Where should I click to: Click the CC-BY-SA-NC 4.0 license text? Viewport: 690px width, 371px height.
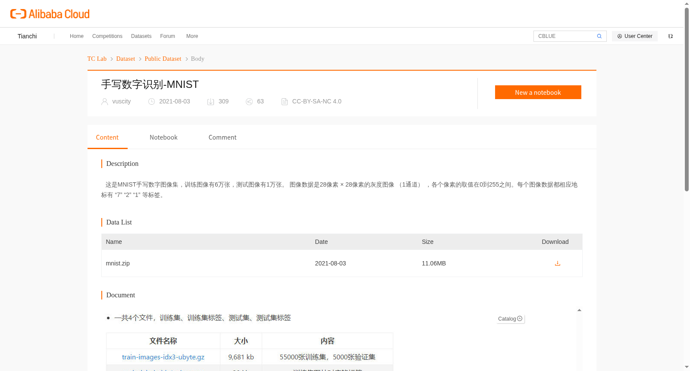tap(317, 101)
